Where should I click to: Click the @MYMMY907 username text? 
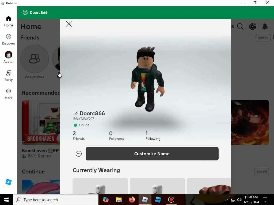(x=83, y=119)
